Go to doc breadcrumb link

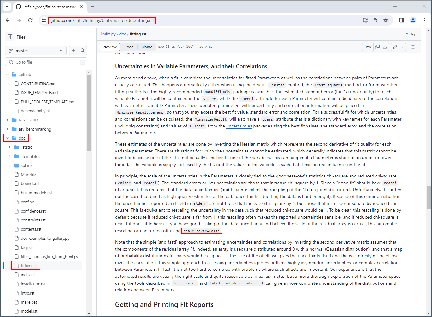pos(123,34)
